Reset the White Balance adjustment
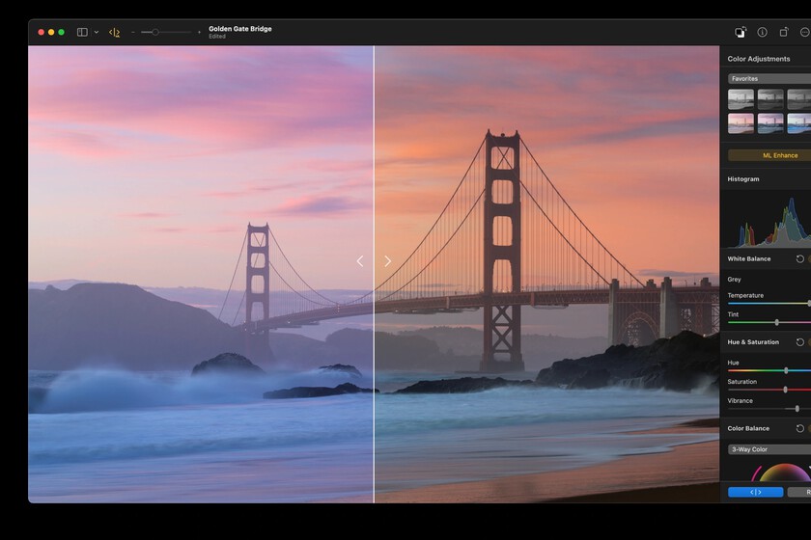This screenshot has width=811, height=540. click(x=799, y=258)
